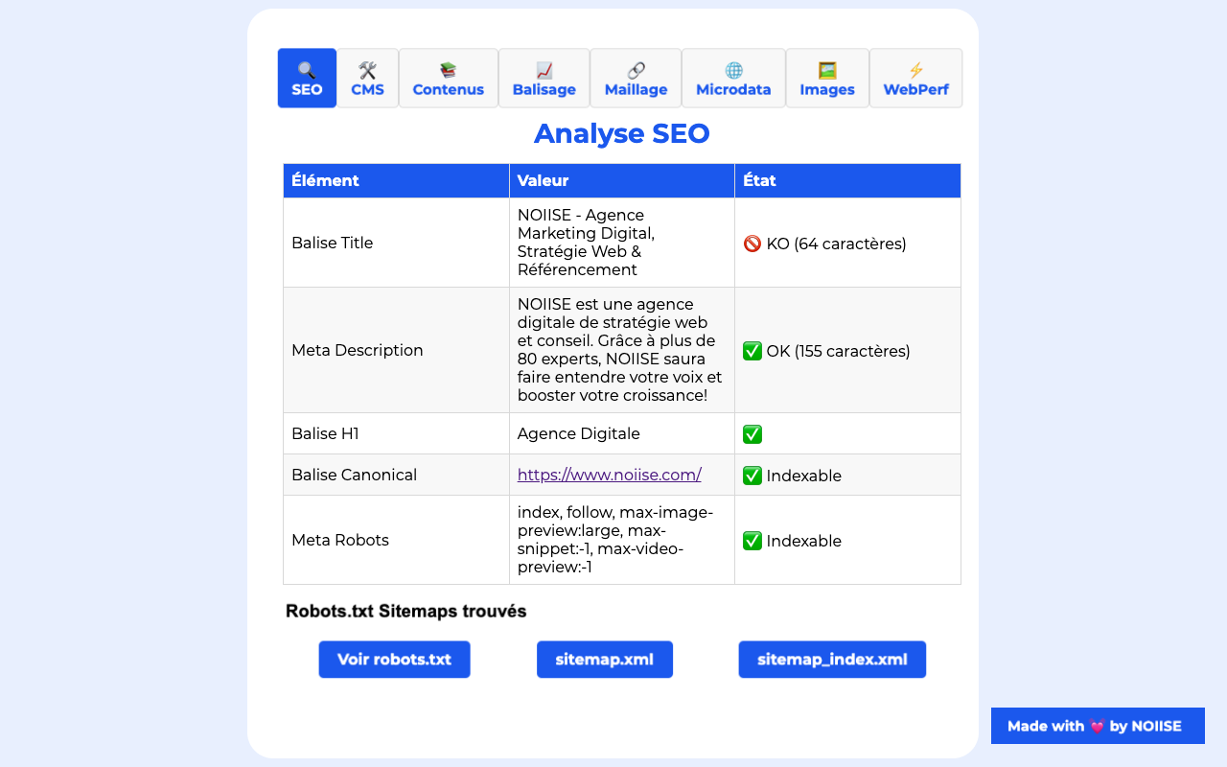Open the sitemap_index.xml button
Screen dimensions: 1227x767
click(832, 660)
